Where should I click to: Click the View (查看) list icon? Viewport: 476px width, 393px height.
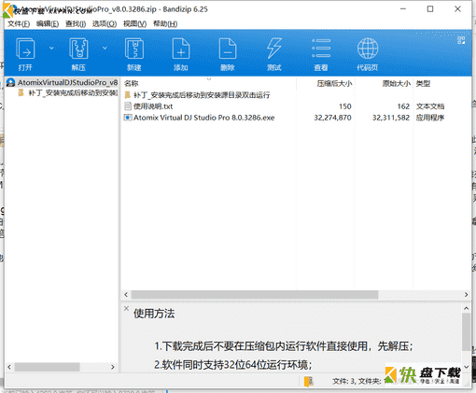[x=321, y=49]
